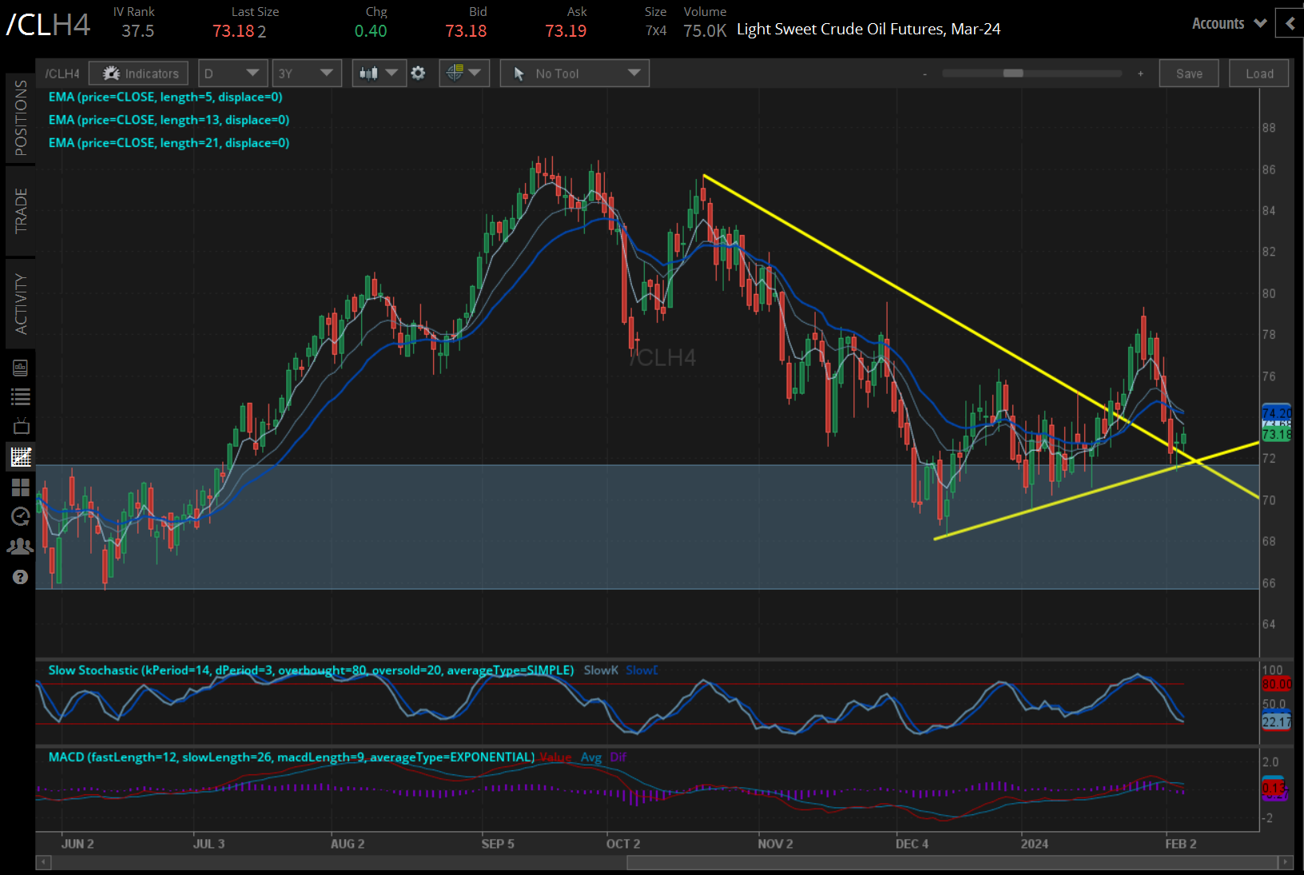This screenshot has width=1304, height=875.
Task: Save the chart layout
Action: 1189,73
